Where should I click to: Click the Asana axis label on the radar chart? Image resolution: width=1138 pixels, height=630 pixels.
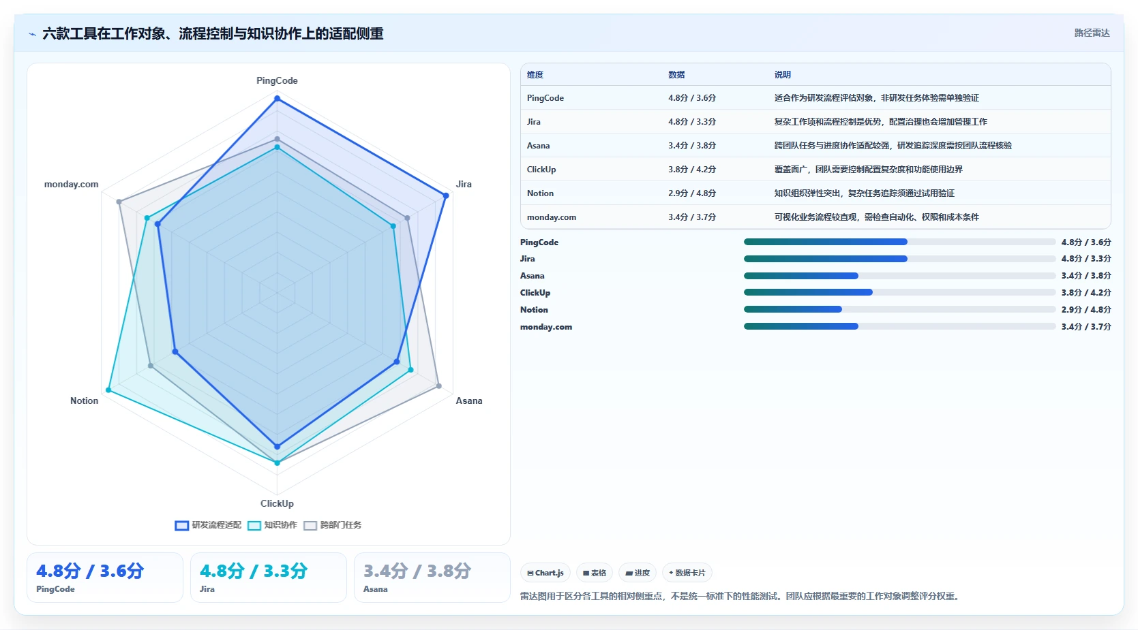(469, 400)
